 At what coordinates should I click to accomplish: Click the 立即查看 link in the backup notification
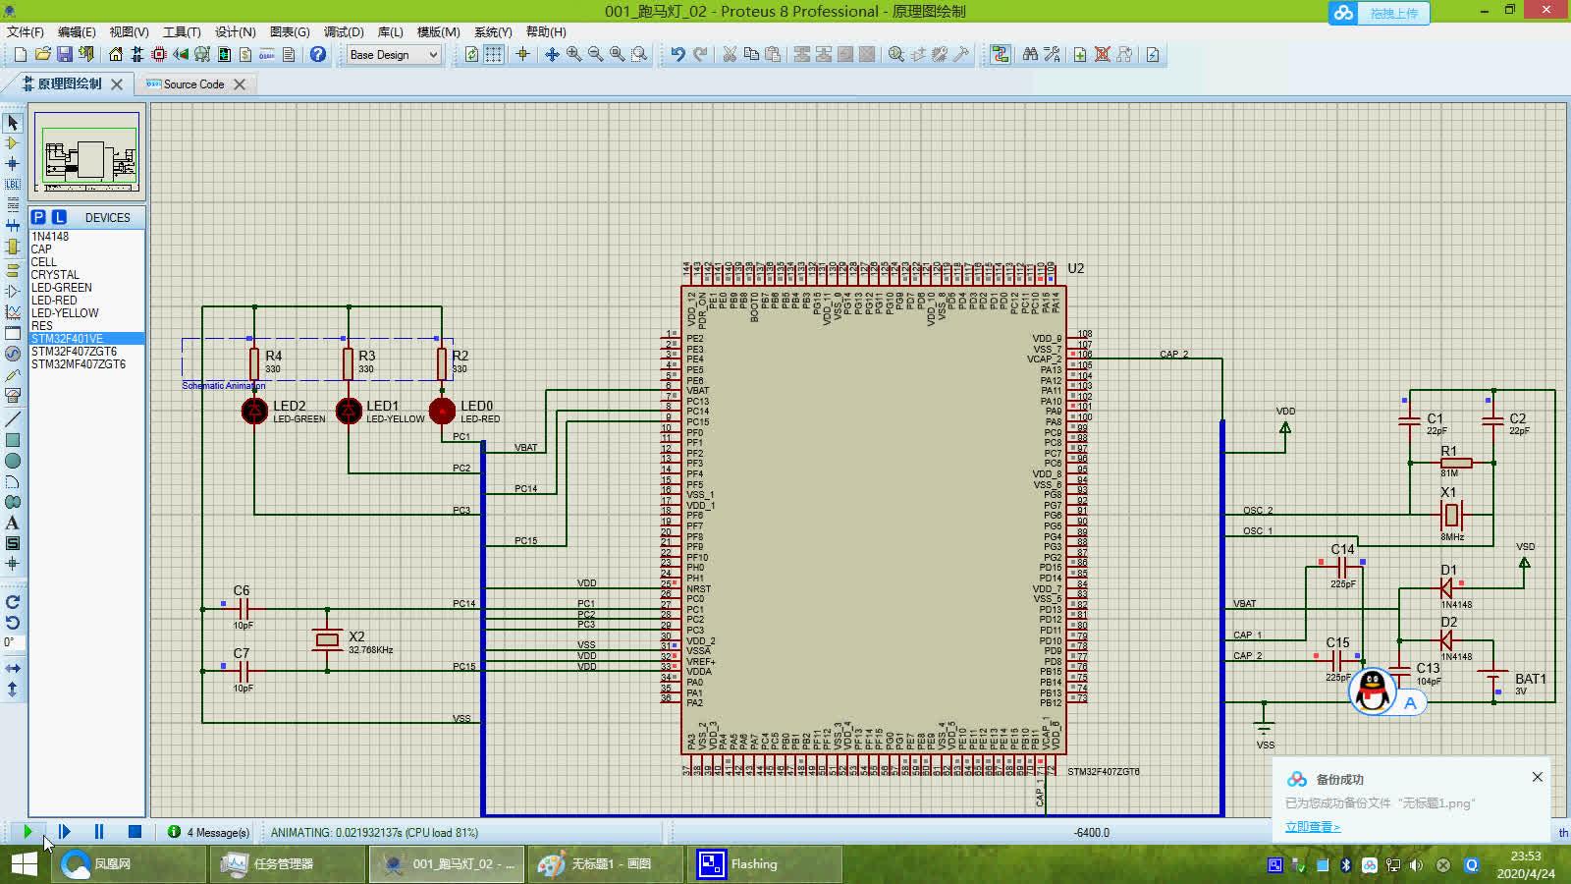pos(1312,827)
